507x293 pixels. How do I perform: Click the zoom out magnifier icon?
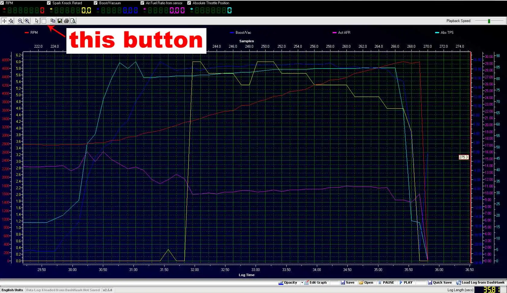[x=20, y=21]
